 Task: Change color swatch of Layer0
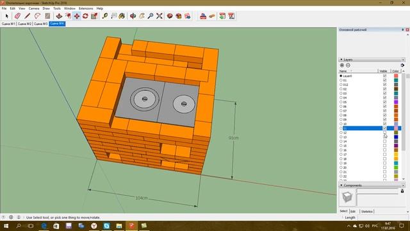point(396,76)
